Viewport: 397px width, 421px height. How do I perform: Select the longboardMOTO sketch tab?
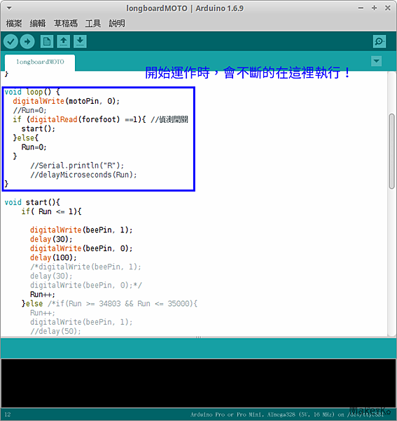[x=40, y=62]
